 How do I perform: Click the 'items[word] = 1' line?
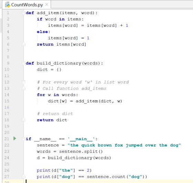point(69,38)
